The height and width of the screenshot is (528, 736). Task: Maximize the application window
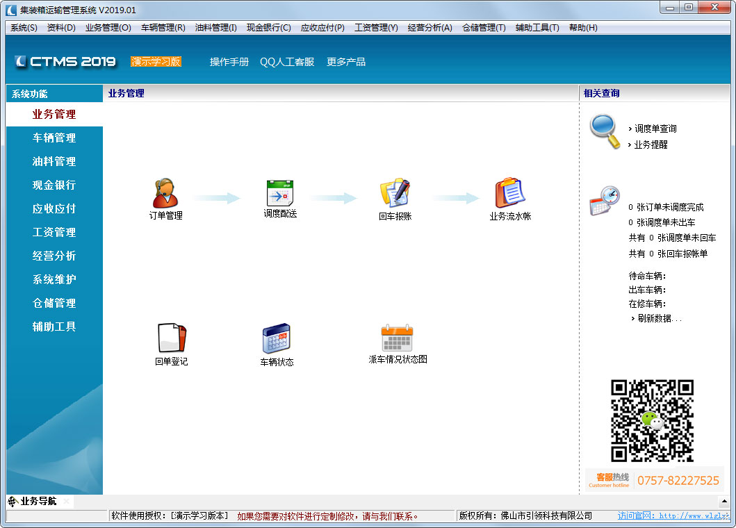pos(689,7)
